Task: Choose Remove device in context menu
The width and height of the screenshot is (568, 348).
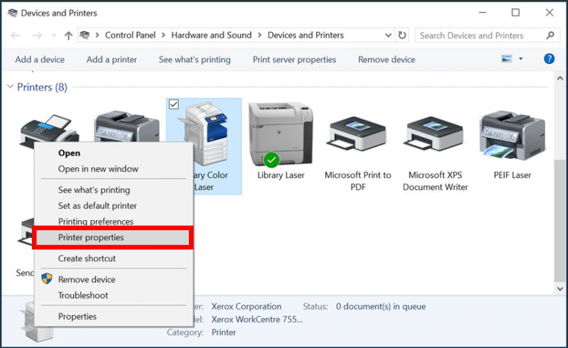Action: (x=87, y=279)
